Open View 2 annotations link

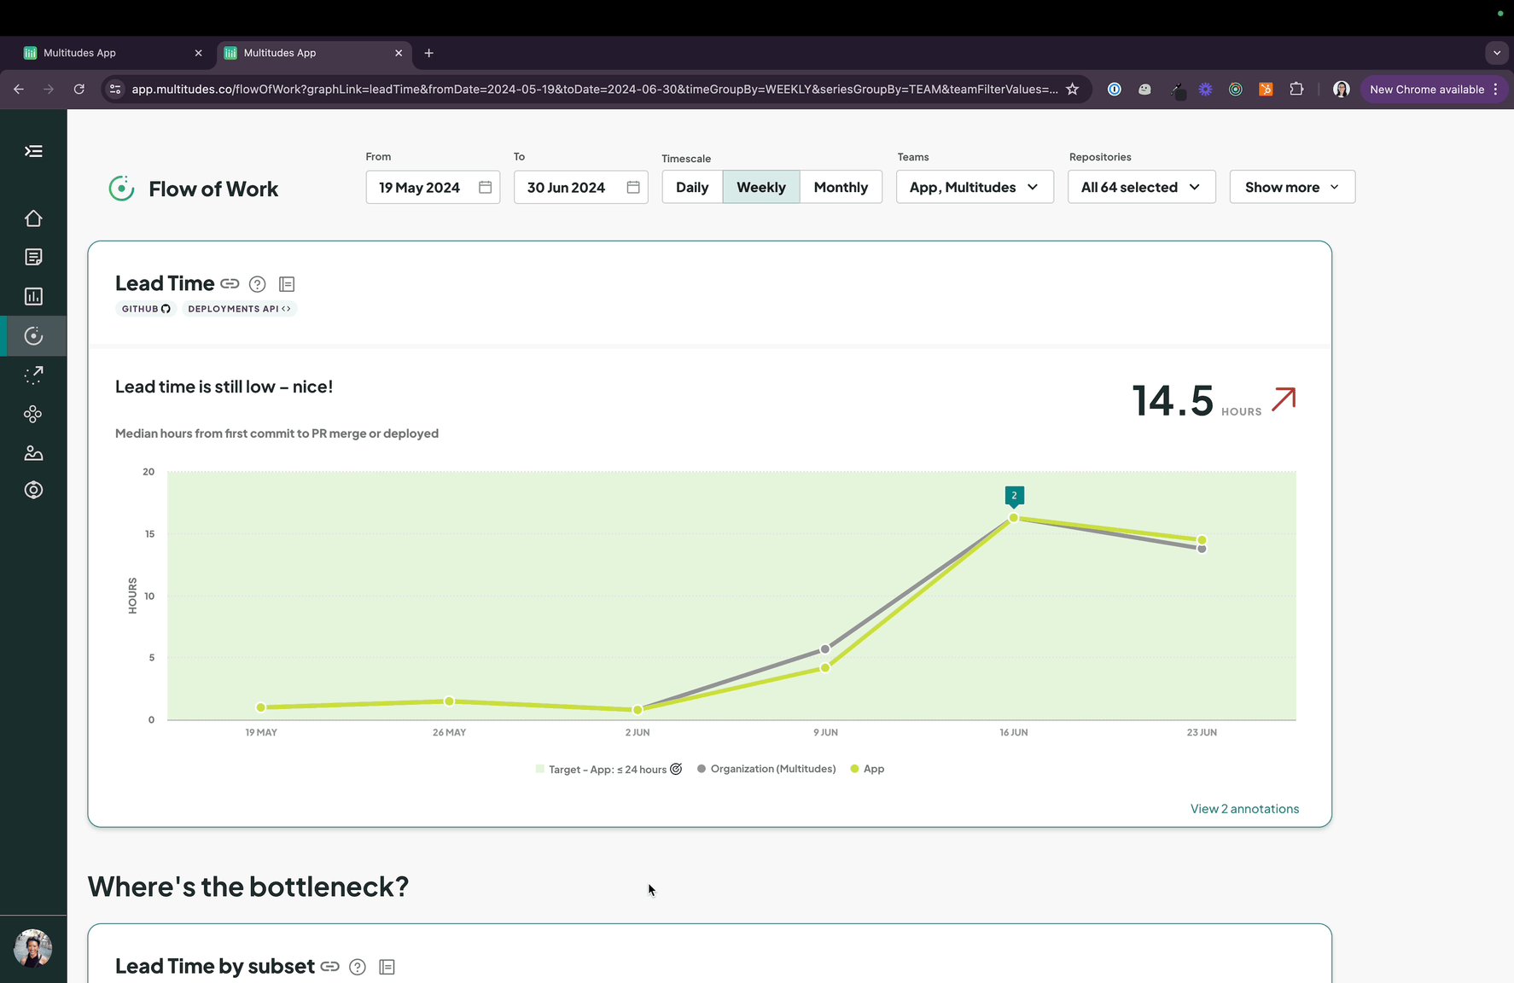1244,808
